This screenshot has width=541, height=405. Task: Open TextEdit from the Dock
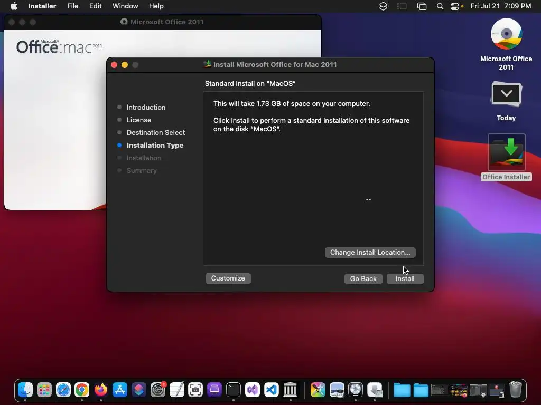click(x=176, y=390)
